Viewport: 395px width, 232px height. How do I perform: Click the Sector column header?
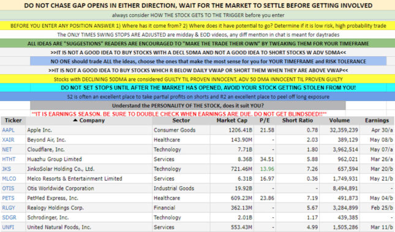pos(181,121)
